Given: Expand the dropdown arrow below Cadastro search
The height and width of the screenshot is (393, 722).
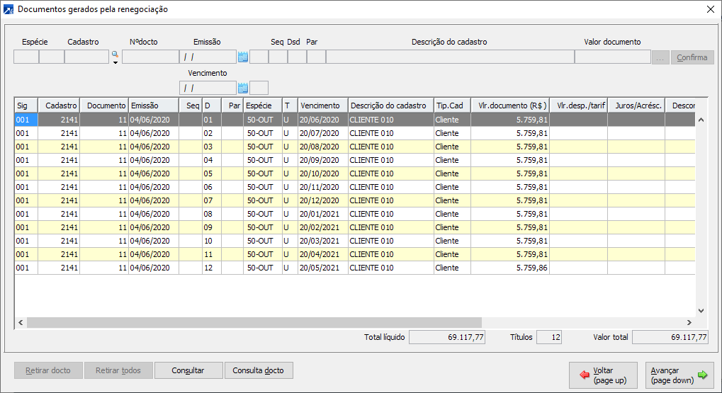Looking at the screenshot, I should click(x=115, y=63).
